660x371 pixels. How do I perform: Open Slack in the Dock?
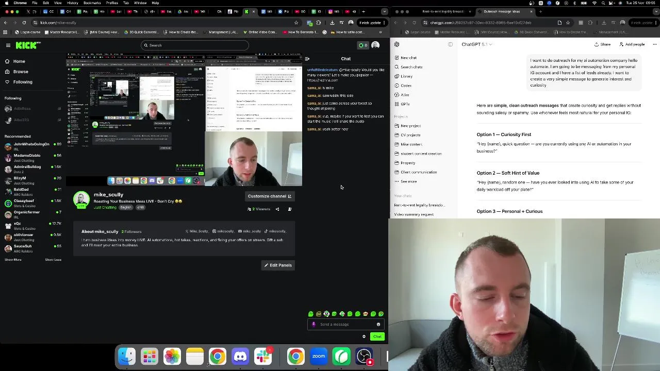pyautogui.click(x=263, y=356)
